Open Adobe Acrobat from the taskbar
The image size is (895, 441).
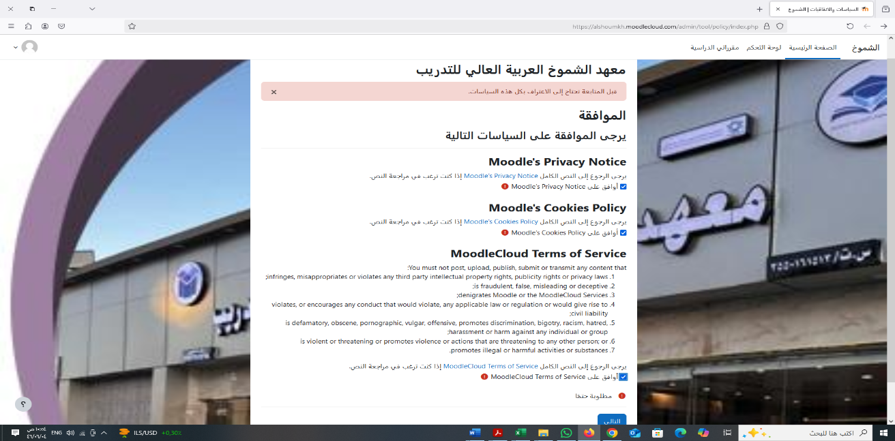click(x=498, y=433)
